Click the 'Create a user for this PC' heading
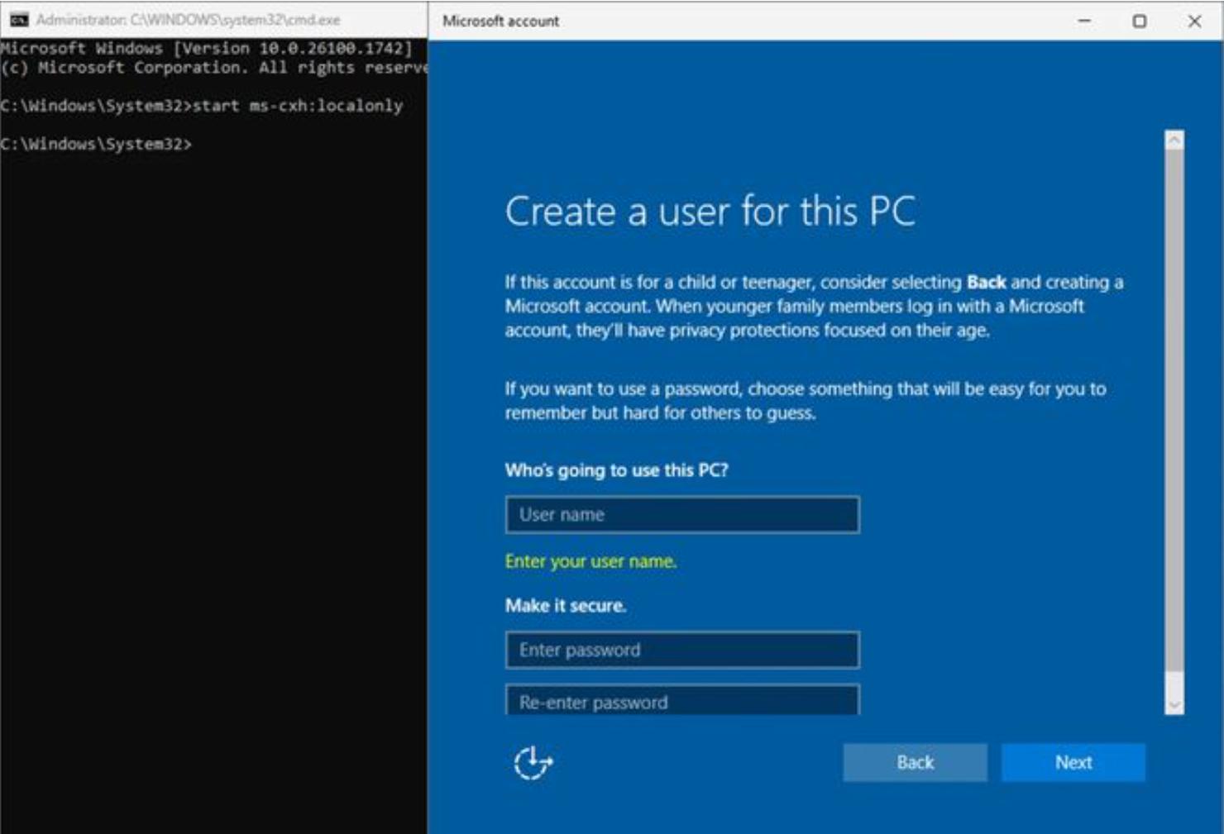The image size is (1224, 834). (710, 212)
